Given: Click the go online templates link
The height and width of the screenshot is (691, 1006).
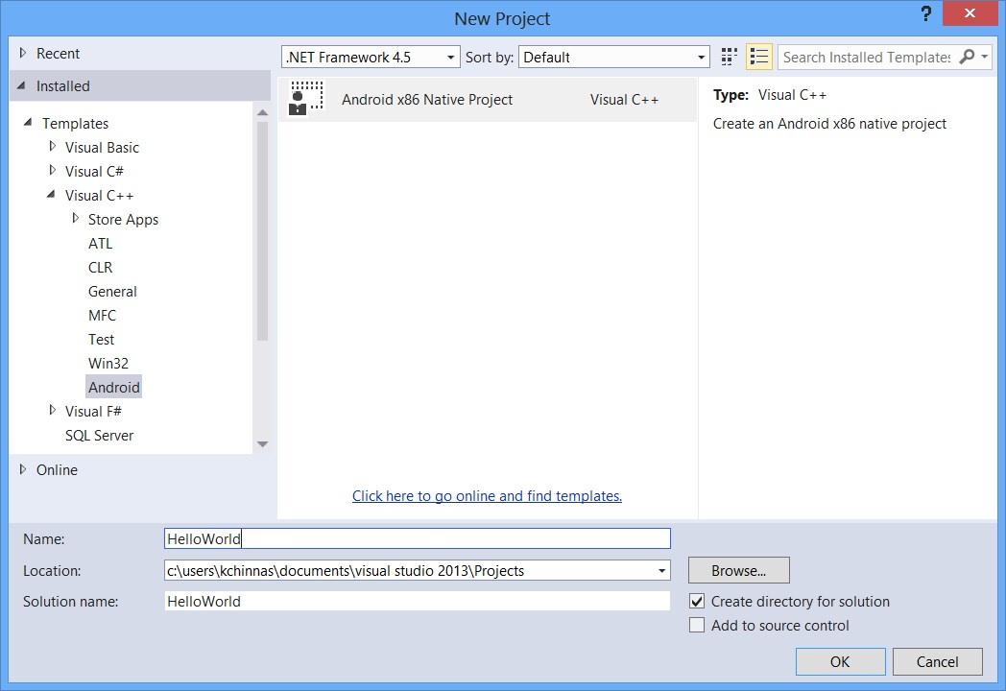Looking at the screenshot, I should pos(487,496).
